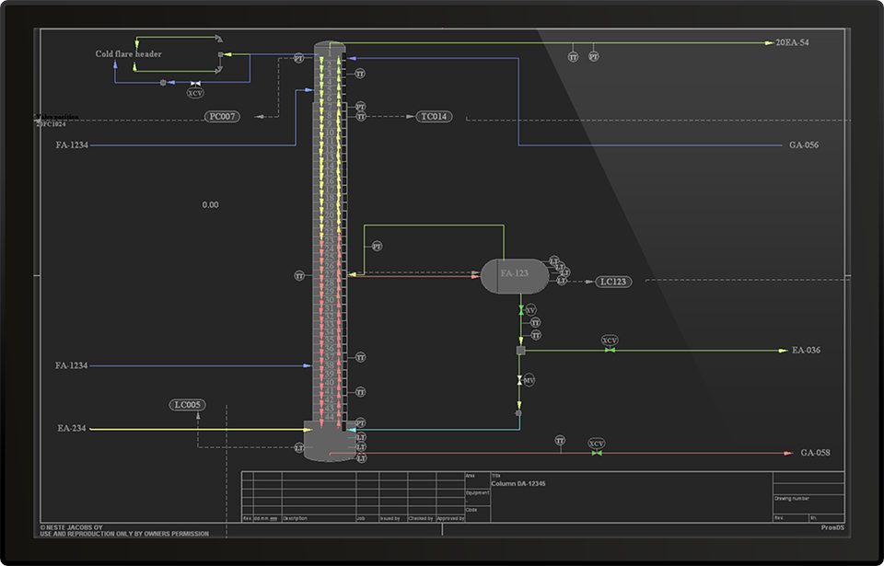Click the PT transmitter on the 20EA-54 line

pos(594,56)
